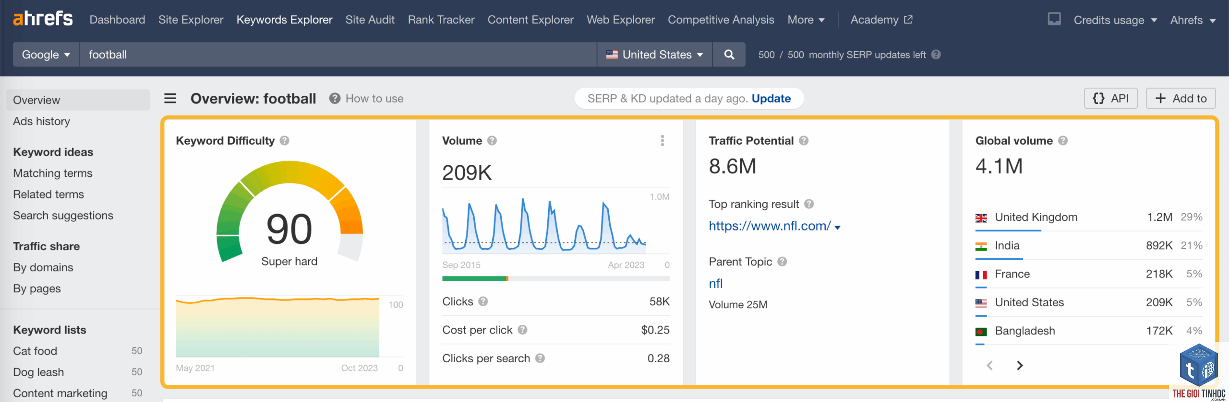Screen dimensions: 1229x402
Task: Open the https://www.nfl.com/ link
Action: pos(770,226)
